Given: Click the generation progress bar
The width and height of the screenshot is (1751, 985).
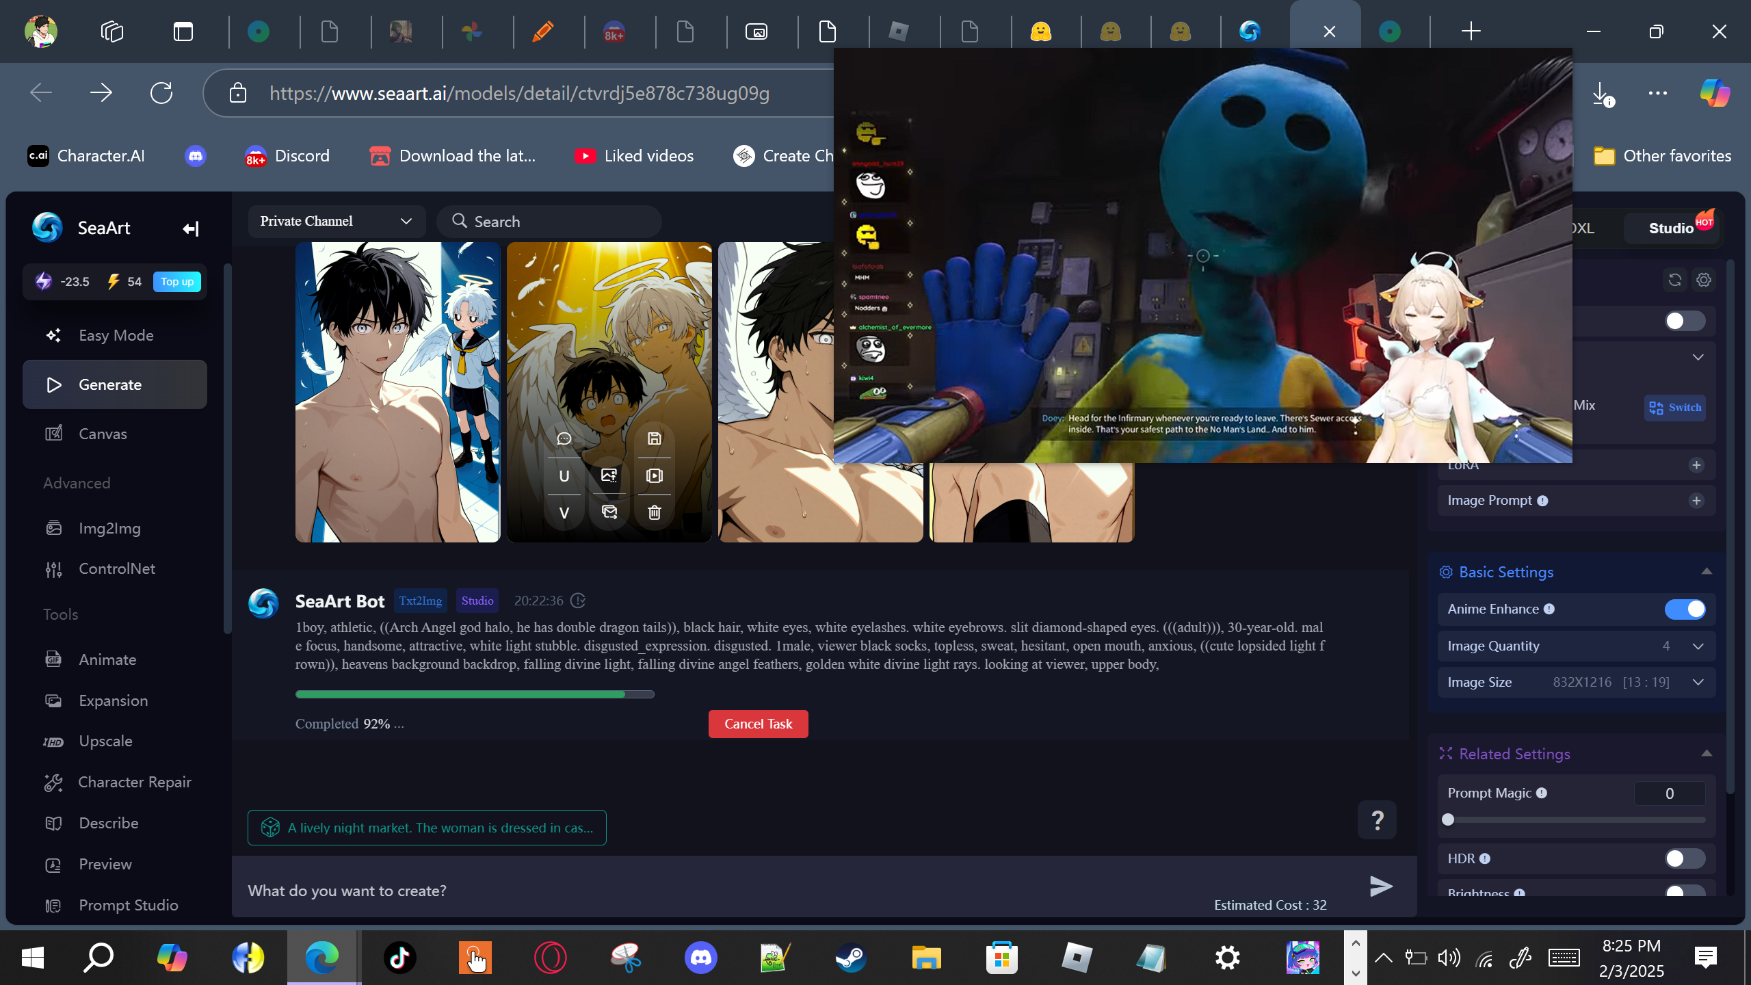Looking at the screenshot, I should click(x=475, y=694).
